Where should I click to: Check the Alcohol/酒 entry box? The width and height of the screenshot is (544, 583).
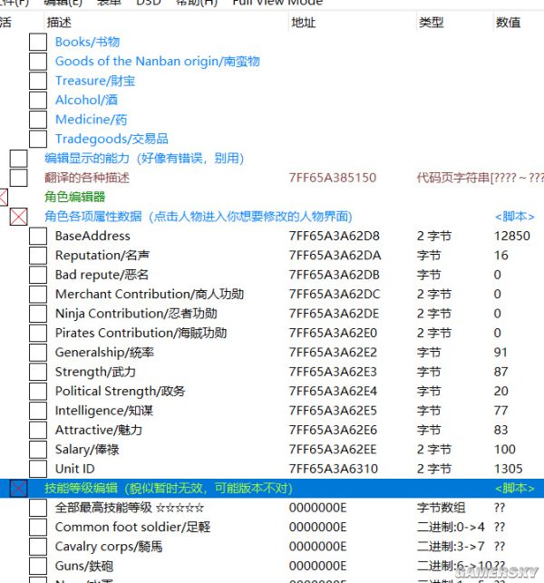tap(38, 100)
